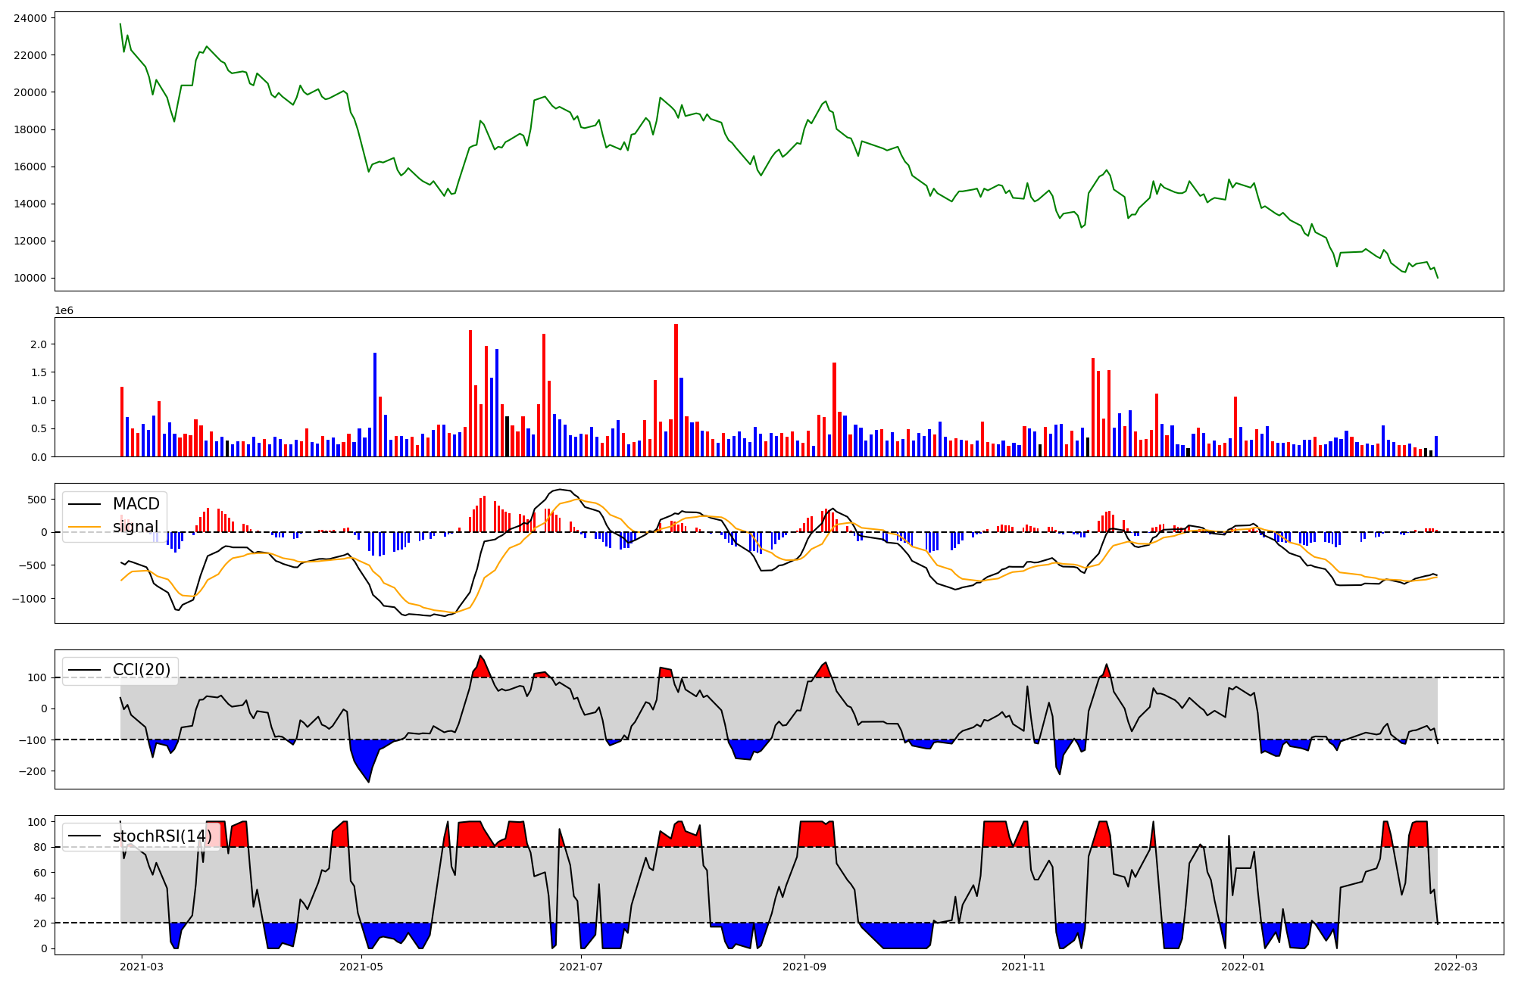1515x984 pixels.
Task: Click the 2021-07 date tick label
Action: click(x=581, y=967)
